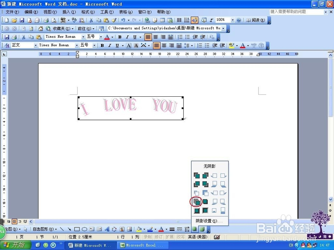Open the Dash Style button
334x250 pixels.
pyautogui.click(x=180, y=229)
